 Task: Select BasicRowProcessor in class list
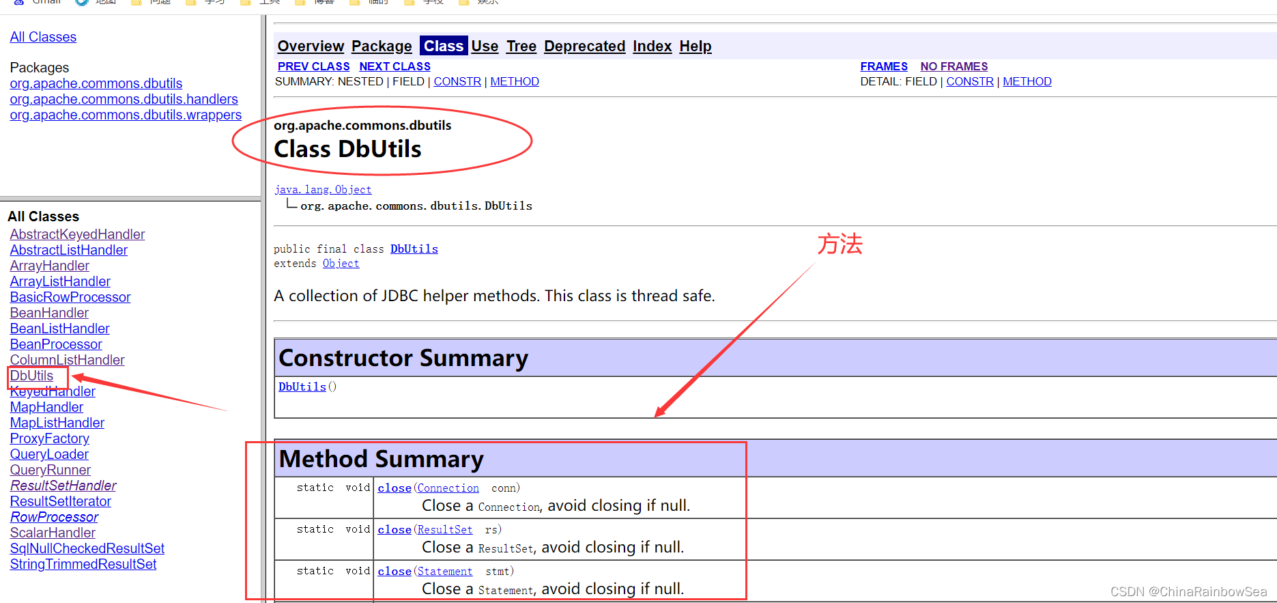click(x=70, y=297)
